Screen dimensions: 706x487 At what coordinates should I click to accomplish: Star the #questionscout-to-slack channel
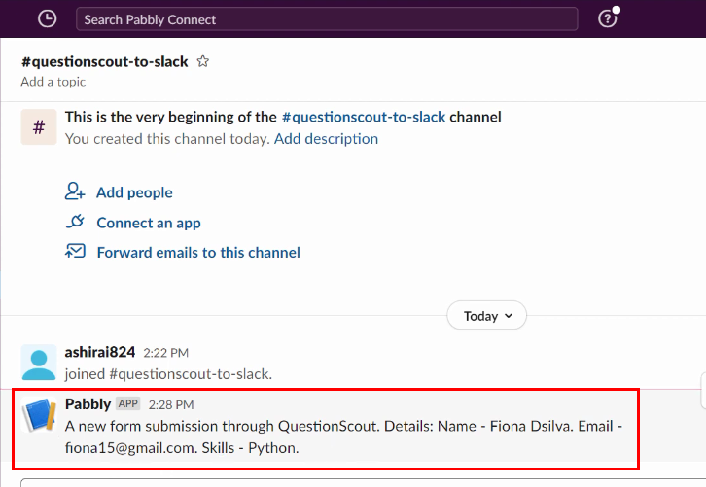(203, 61)
